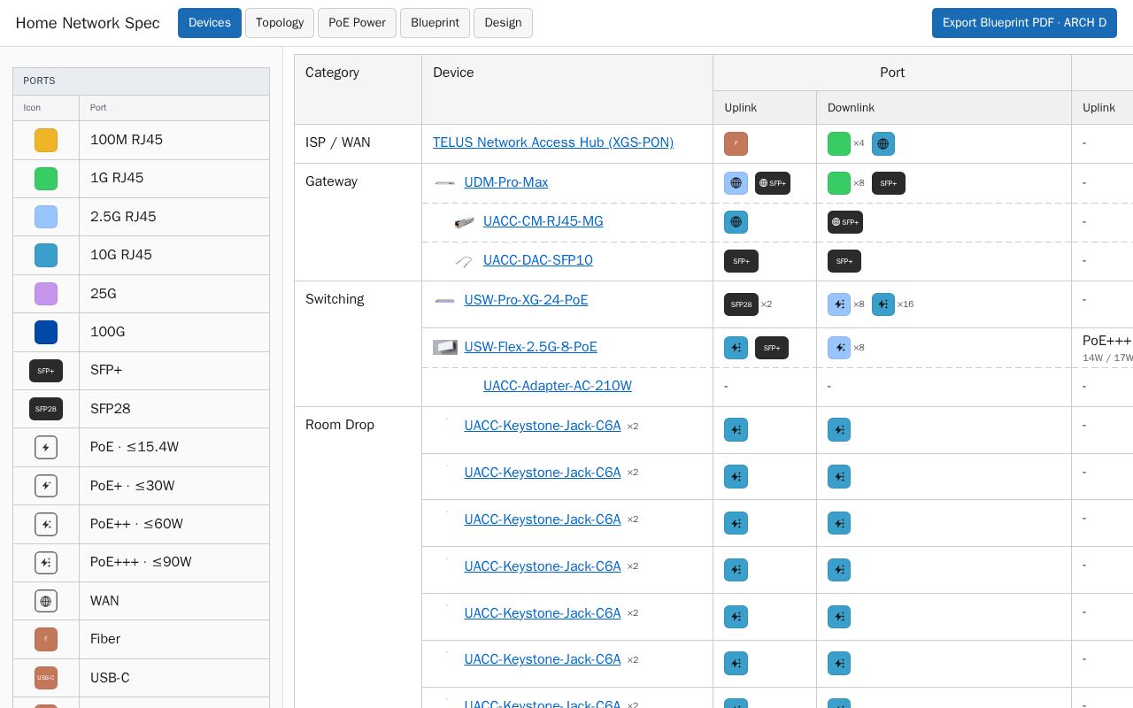Click the 10G WAN globe icon in TELUS row
1133x708 pixels.
pyautogui.click(x=883, y=143)
